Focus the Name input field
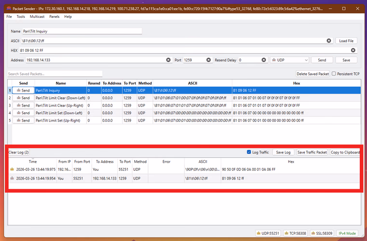Viewport: 367px width, 241px height. coord(82,31)
